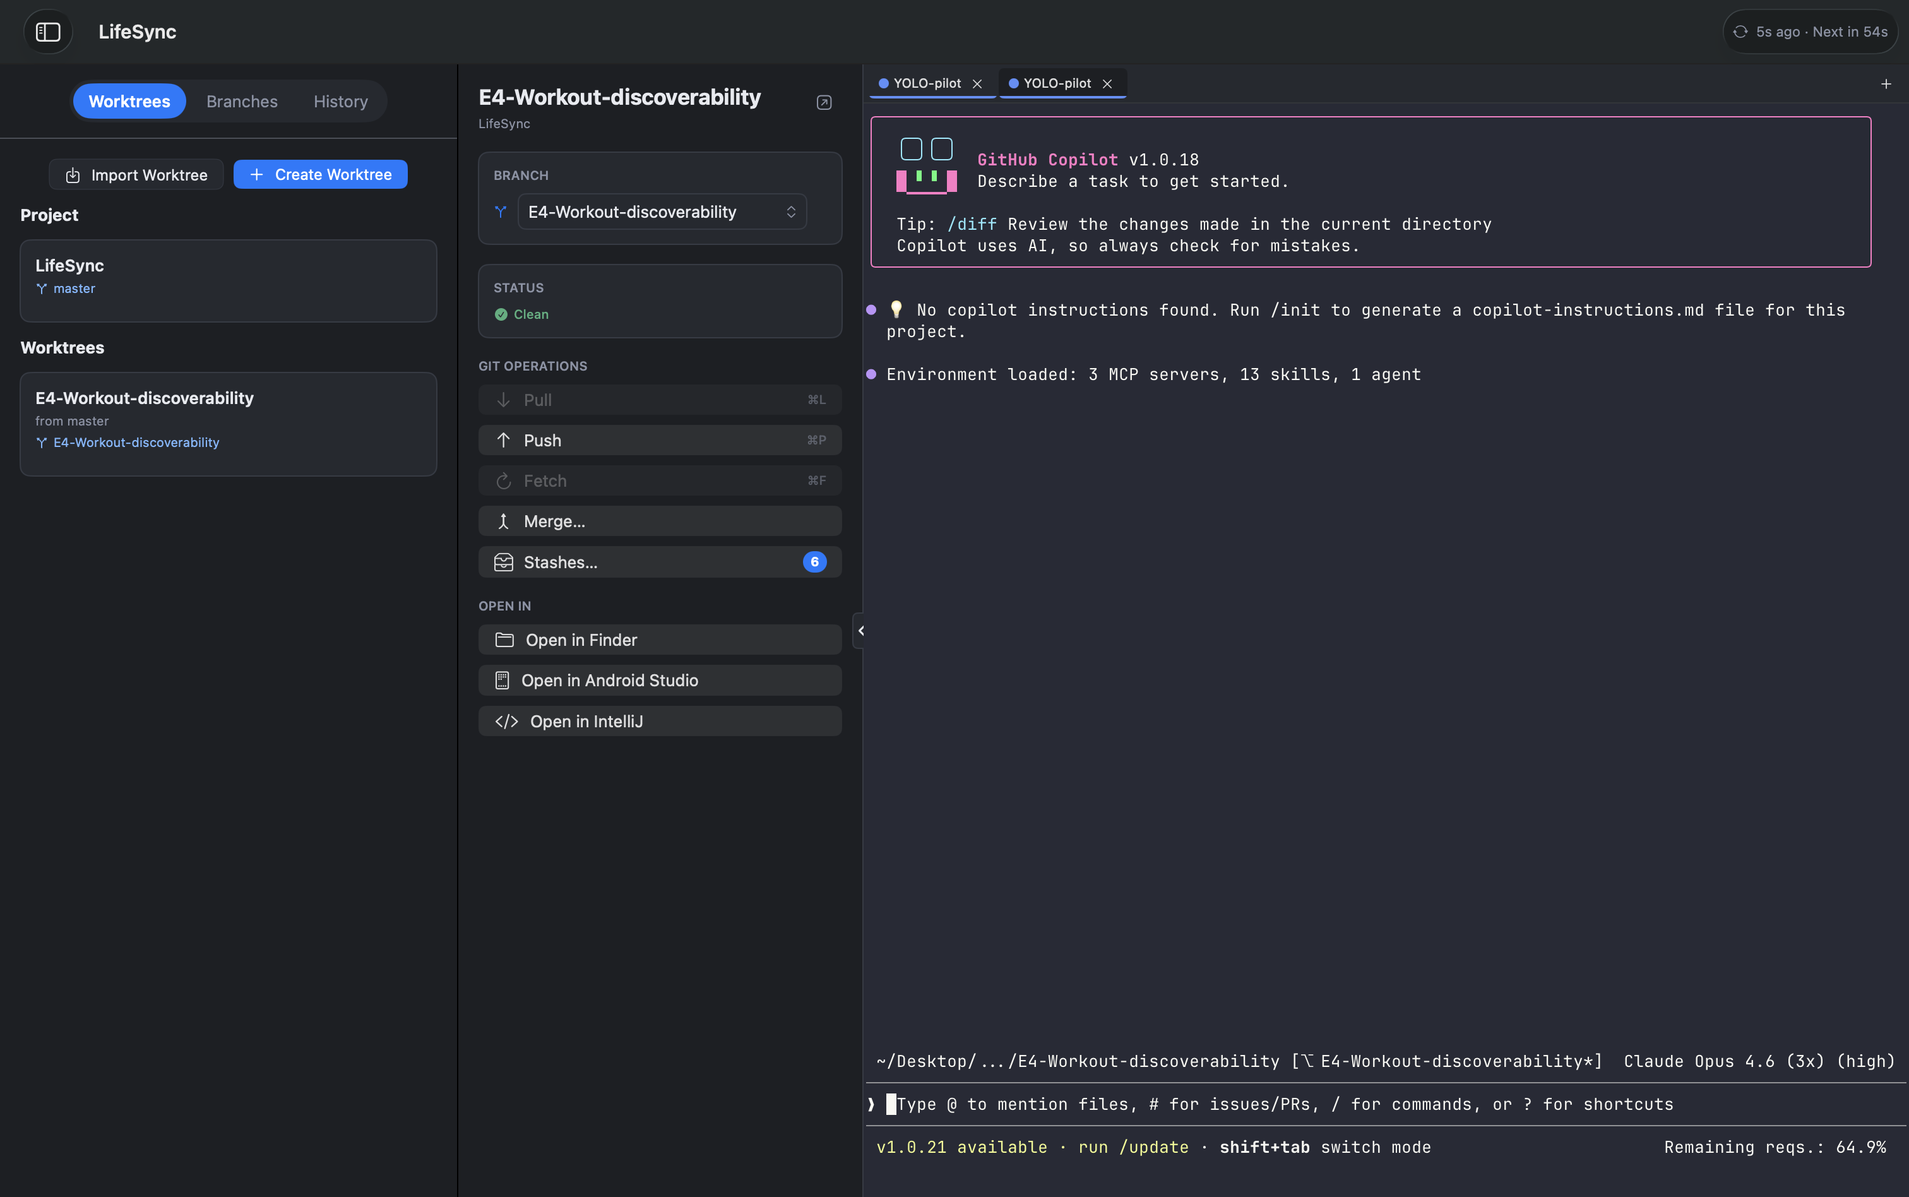Push changes with the Push button

coord(660,440)
